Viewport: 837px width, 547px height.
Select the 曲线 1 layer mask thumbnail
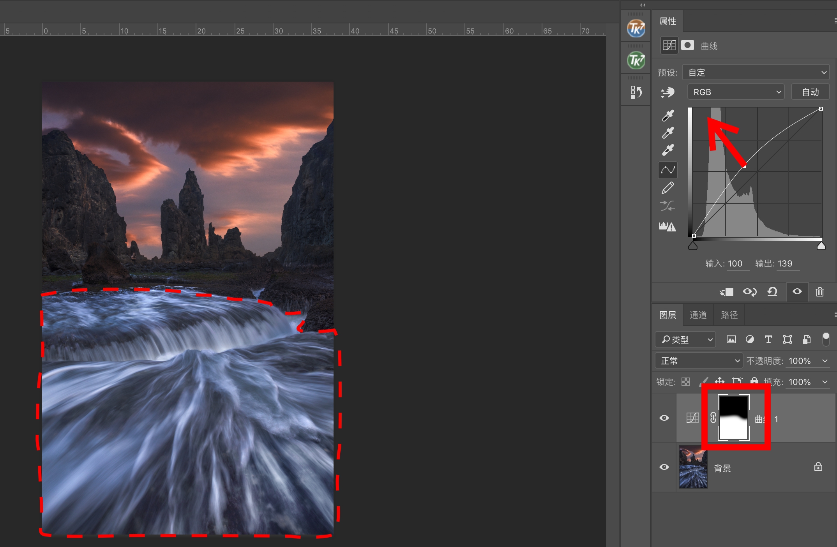pos(733,418)
